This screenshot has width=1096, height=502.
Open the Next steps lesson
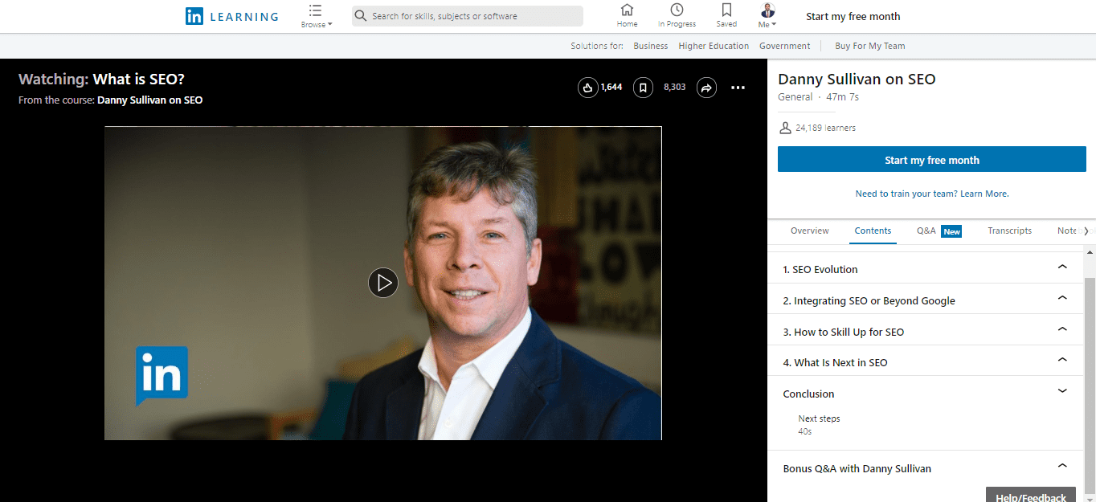(819, 418)
